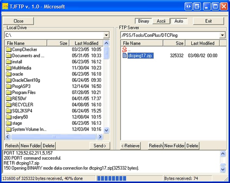Delete selected local drive item

(x=48, y=146)
